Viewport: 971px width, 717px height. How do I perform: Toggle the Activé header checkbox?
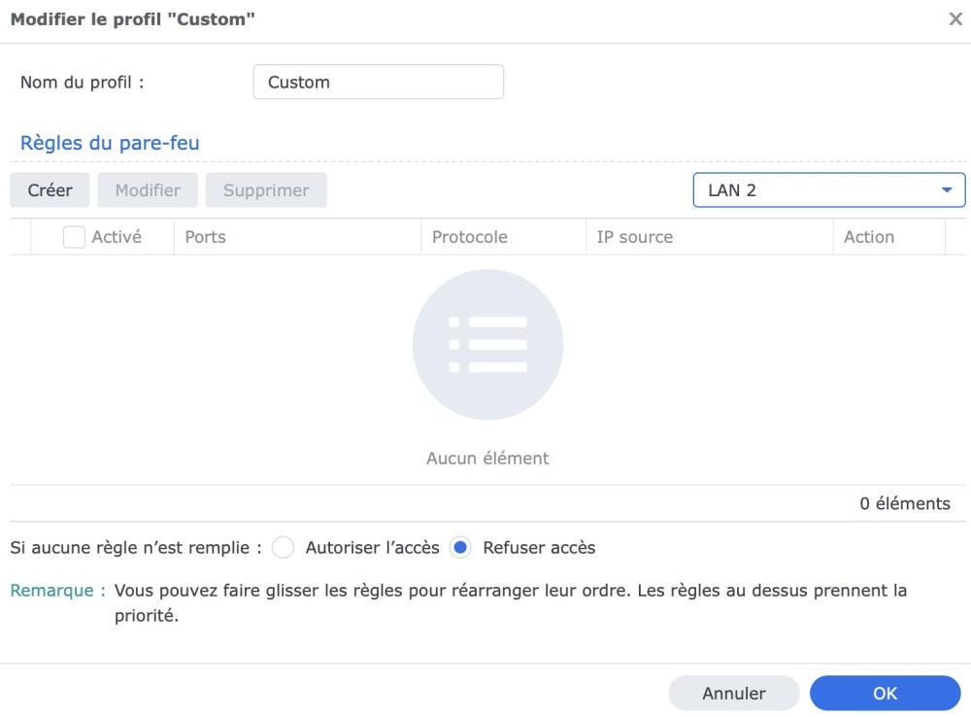[x=74, y=237]
